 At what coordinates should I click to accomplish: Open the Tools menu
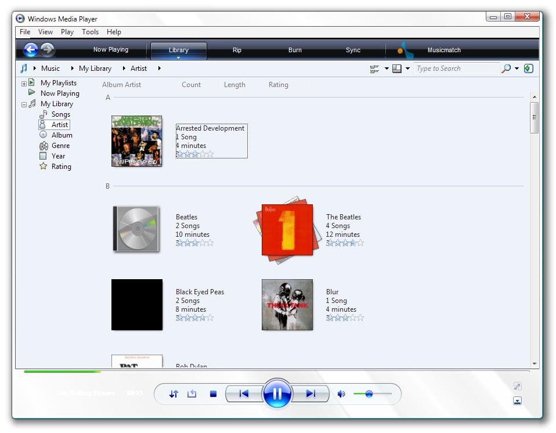pos(90,32)
